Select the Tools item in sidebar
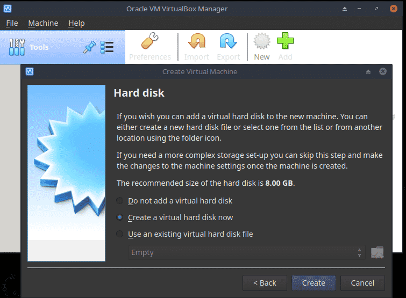This screenshot has width=406, height=298. pos(62,47)
